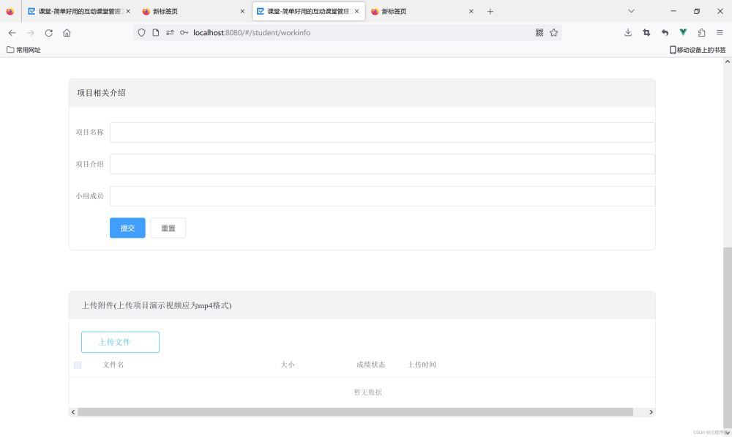Click the 重置 button
The height and width of the screenshot is (437, 732).
168,228
